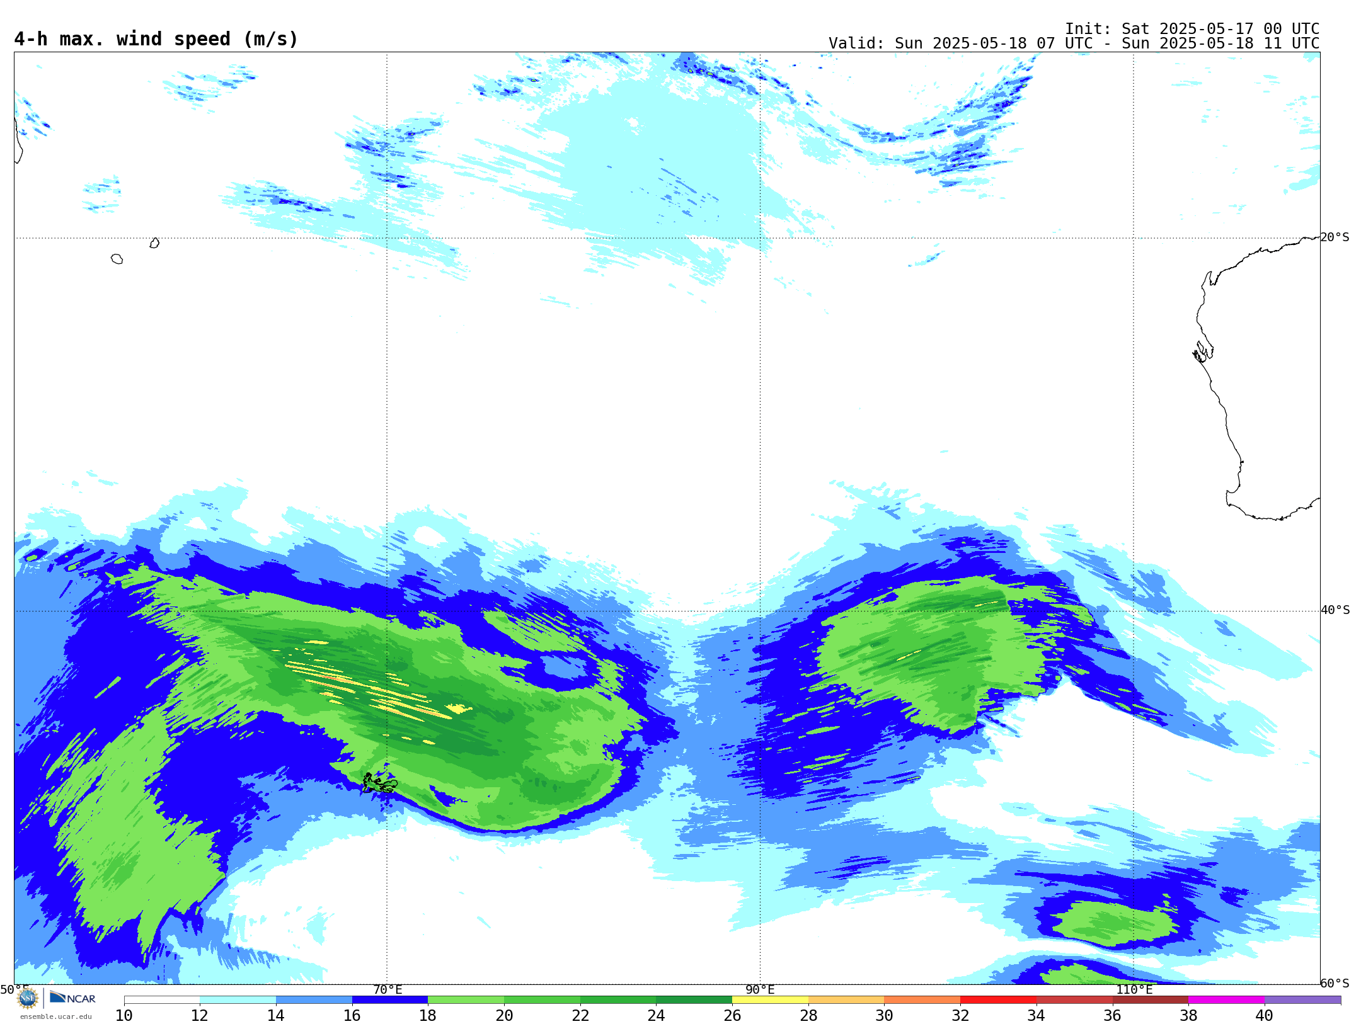Click the 34-36 m/s muted red swatch
This screenshot has height=1024, width=1361.
point(1074,1000)
